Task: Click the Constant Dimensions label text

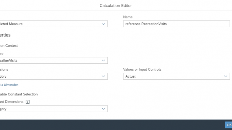Action: [x=12, y=102]
